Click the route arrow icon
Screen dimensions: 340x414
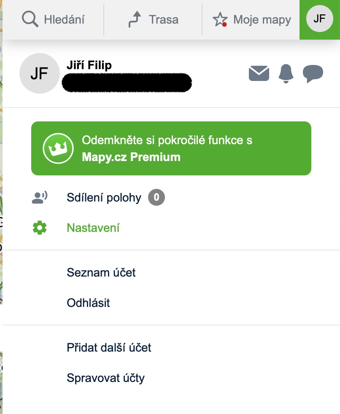click(135, 19)
